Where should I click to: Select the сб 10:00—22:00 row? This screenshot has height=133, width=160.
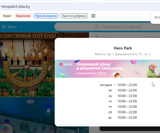(123, 112)
